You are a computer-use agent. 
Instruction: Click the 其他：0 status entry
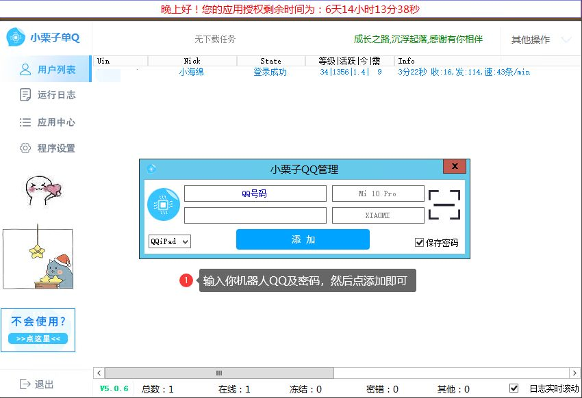(x=453, y=389)
